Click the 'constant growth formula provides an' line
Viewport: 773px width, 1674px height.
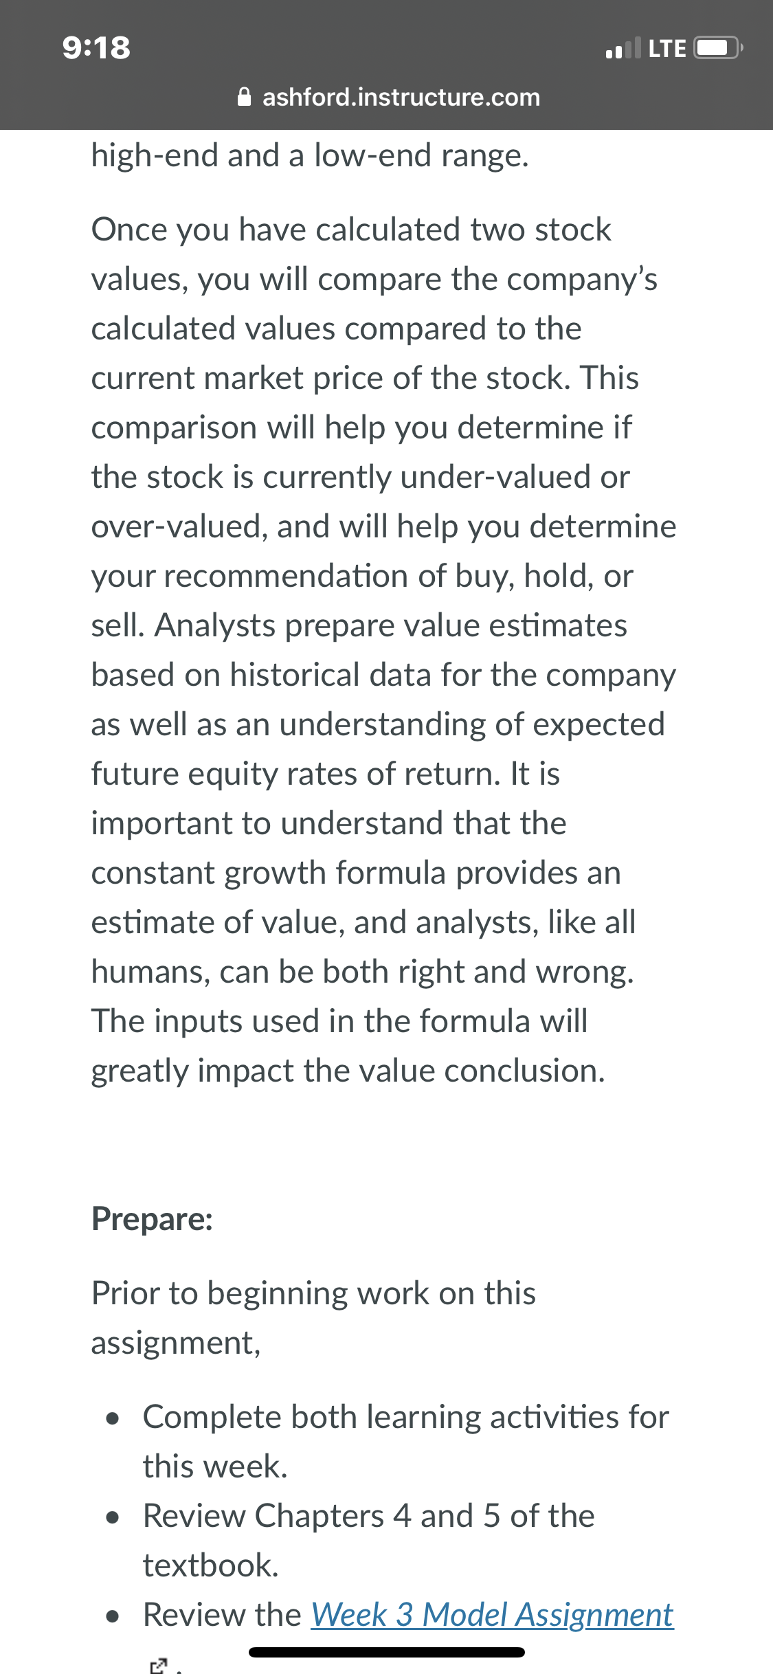coord(356,873)
